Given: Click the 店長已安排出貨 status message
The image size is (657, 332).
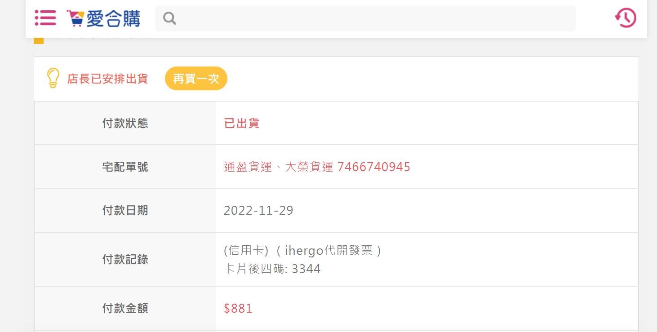Looking at the screenshot, I should (108, 79).
